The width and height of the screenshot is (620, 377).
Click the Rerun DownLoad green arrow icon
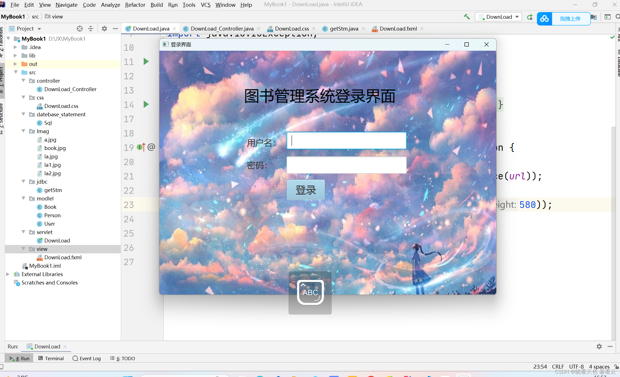pyautogui.click(x=530, y=17)
